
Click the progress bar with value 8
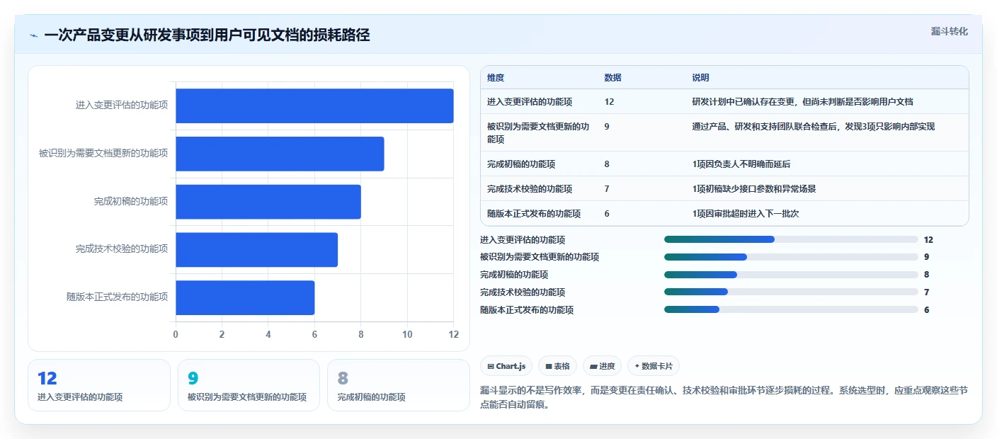[x=791, y=275]
